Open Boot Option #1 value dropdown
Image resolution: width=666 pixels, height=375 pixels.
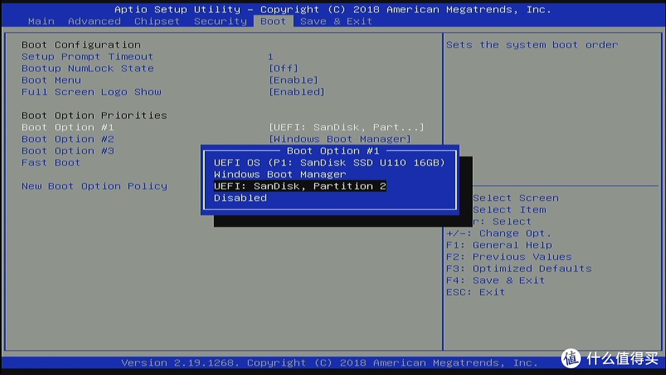346,128
